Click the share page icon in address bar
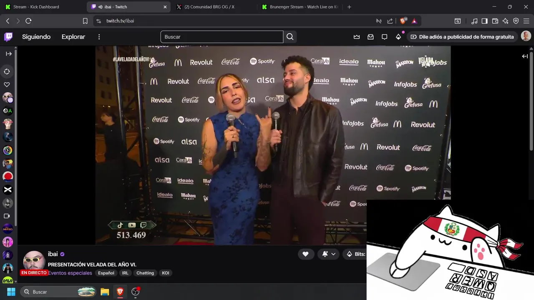 [390, 21]
